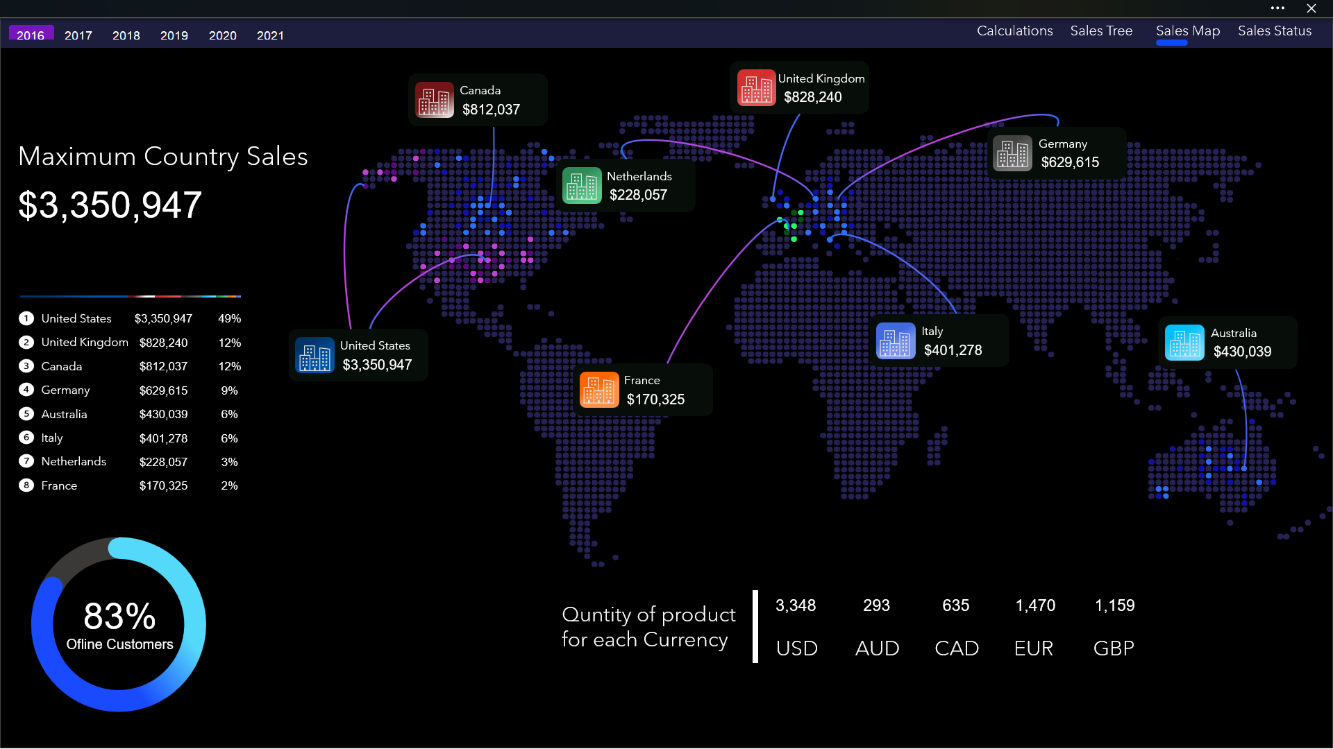
Task: Click the gray Germany building icon
Action: click(x=1013, y=153)
